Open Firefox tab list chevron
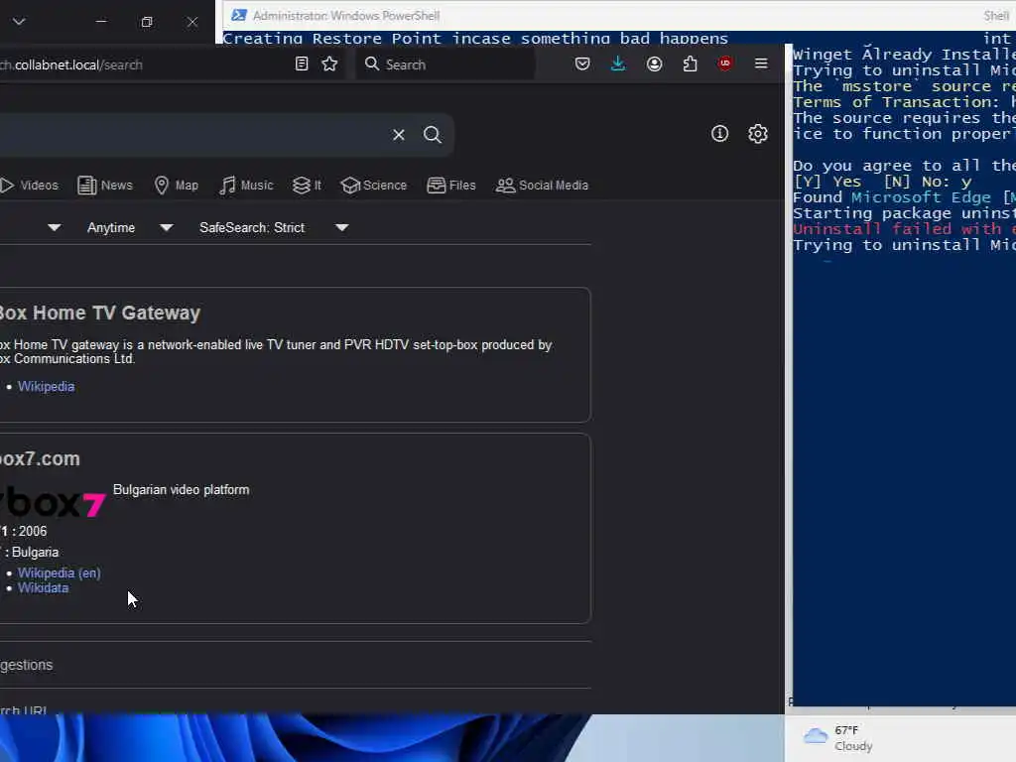The image size is (1016, 762). click(x=19, y=22)
